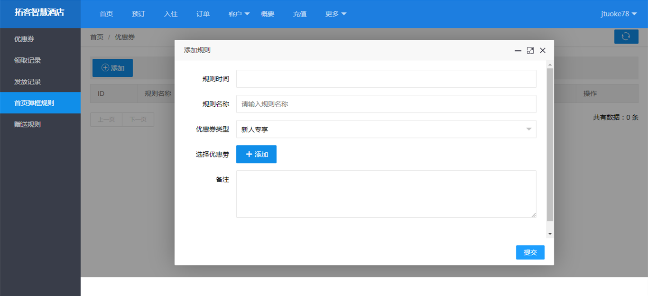Open the 充值 navigation item
Image resolution: width=648 pixels, height=296 pixels.
(x=300, y=14)
